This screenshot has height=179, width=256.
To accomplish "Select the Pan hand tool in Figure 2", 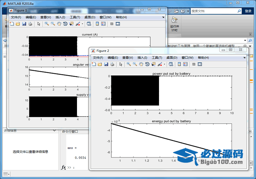I will [141, 64].
